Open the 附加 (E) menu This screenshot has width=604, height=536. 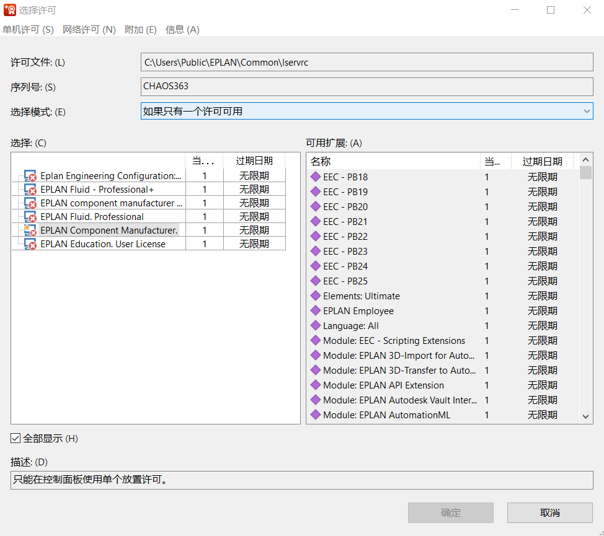pos(140,30)
